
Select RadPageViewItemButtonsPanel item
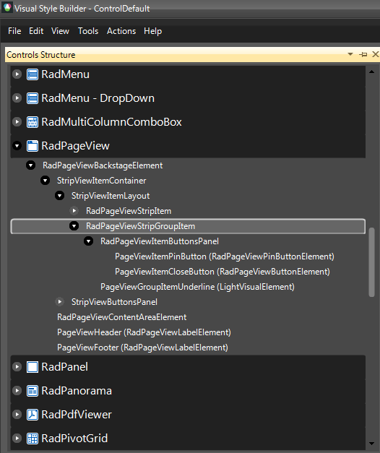click(x=160, y=241)
